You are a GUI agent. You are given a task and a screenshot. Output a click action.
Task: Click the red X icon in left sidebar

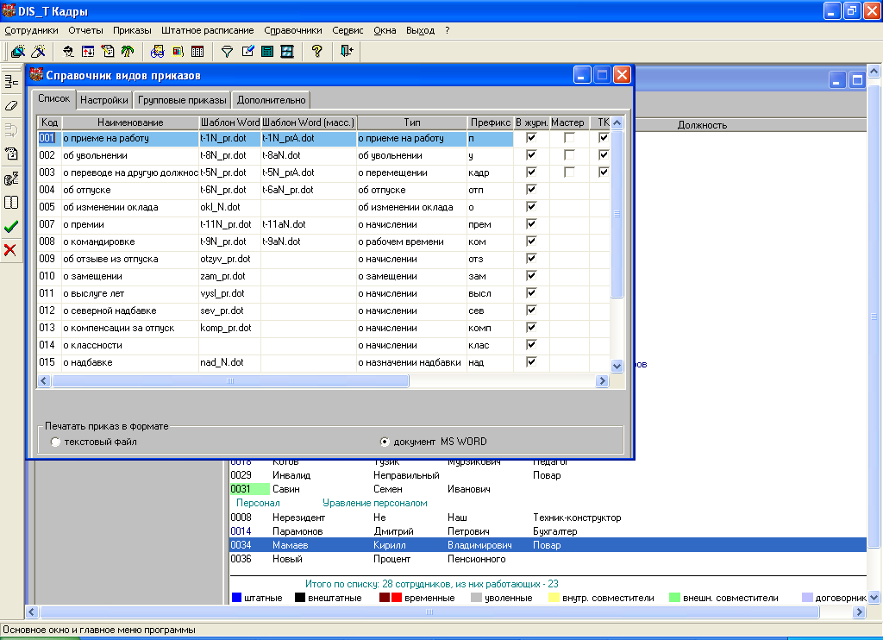tap(11, 250)
